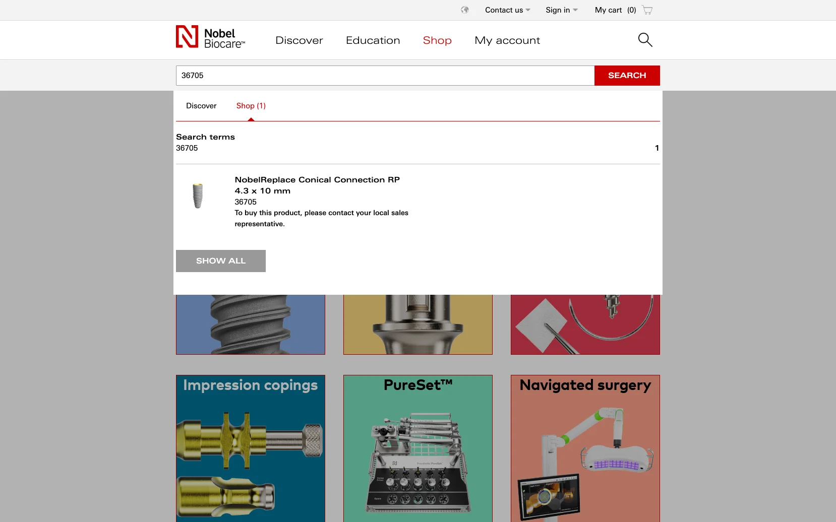Click the Nobel Biocare logo
The image size is (836, 522).
210,37
